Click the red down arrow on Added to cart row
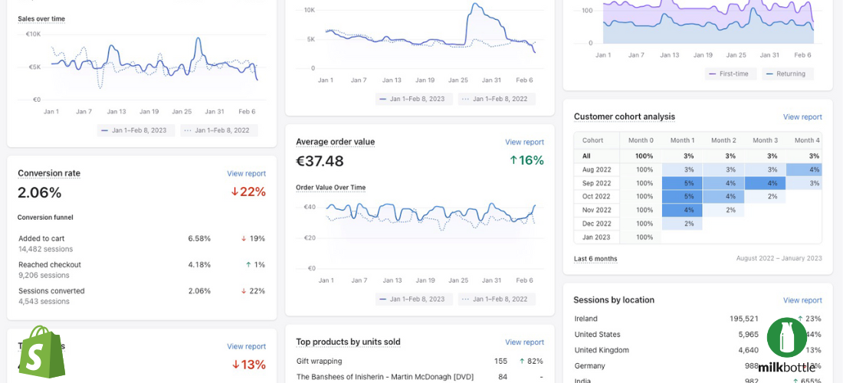The width and height of the screenshot is (843, 383). tap(244, 238)
